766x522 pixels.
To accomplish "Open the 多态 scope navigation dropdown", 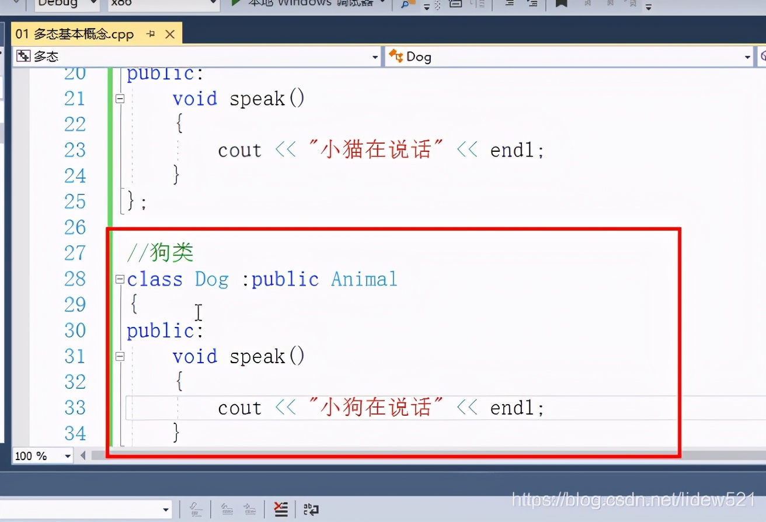I will pos(375,56).
